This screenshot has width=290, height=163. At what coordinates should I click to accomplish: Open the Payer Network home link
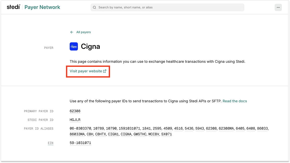[42, 7]
